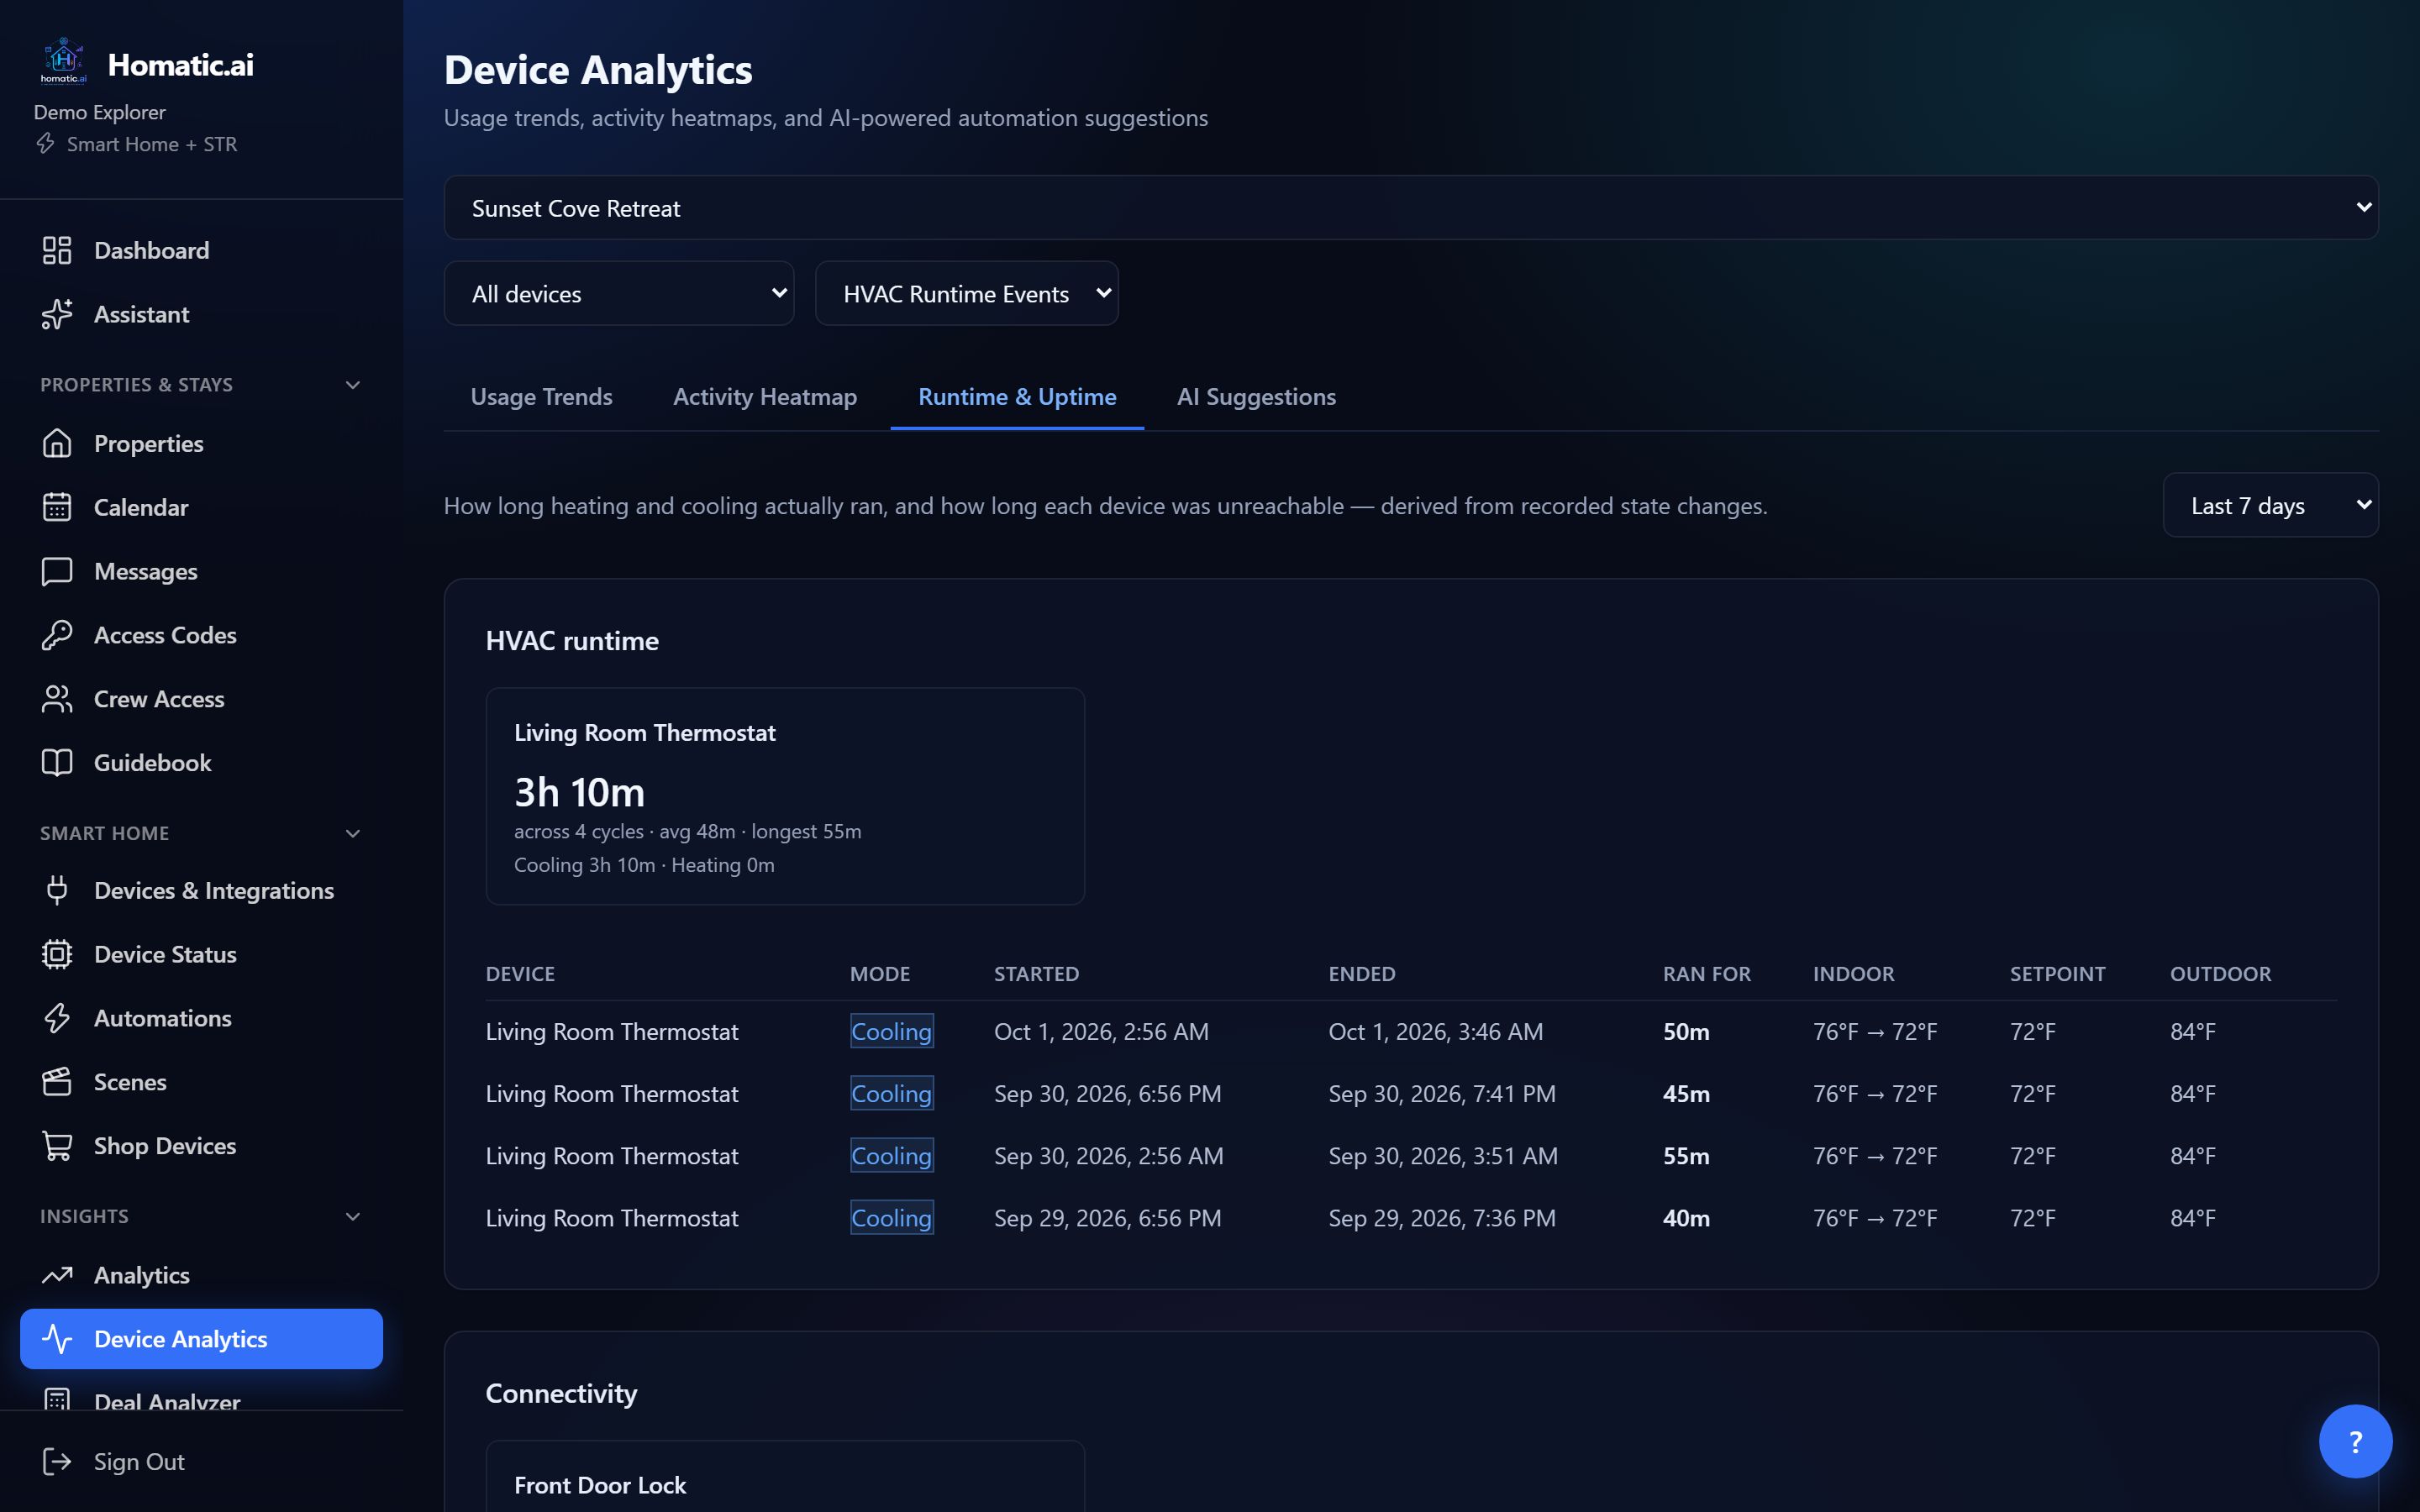The width and height of the screenshot is (2420, 1512).
Task: Click the Sign Out label
Action: click(139, 1462)
